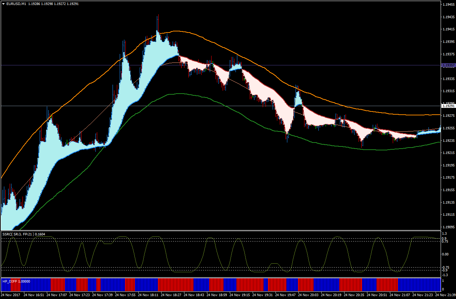
Task: Click the 24 Nov 20:35 time label
Action: click(x=354, y=295)
